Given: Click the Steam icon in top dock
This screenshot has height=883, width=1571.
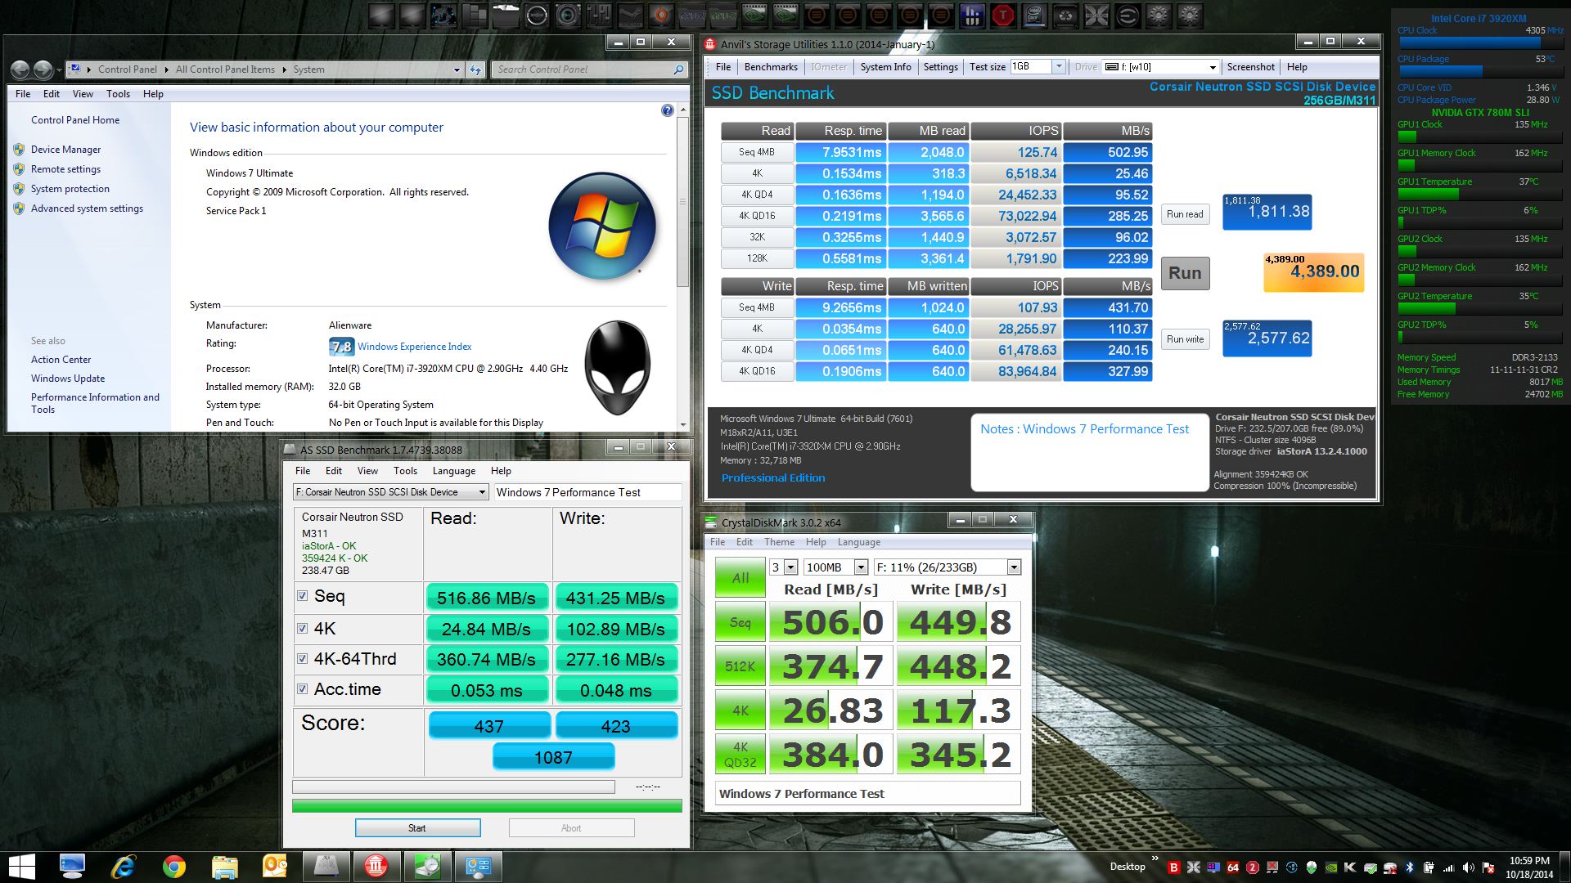Looking at the screenshot, I should 630,15.
